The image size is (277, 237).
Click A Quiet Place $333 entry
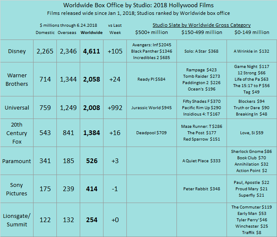coord(201,161)
